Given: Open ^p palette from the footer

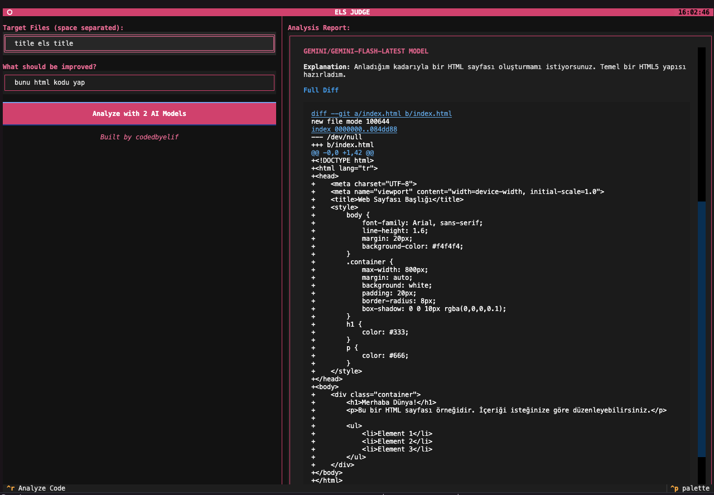Looking at the screenshot, I should (690, 488).
